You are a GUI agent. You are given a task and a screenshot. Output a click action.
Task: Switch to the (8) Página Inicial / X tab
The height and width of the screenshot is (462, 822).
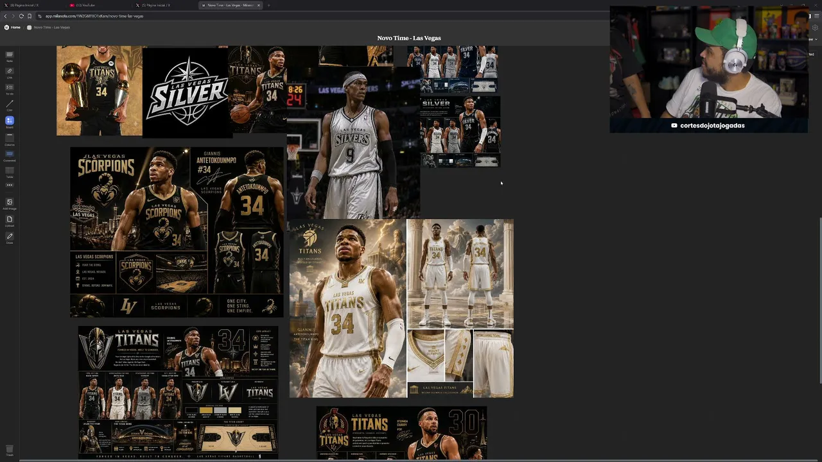pyautogui.click(x=32, y=5)
